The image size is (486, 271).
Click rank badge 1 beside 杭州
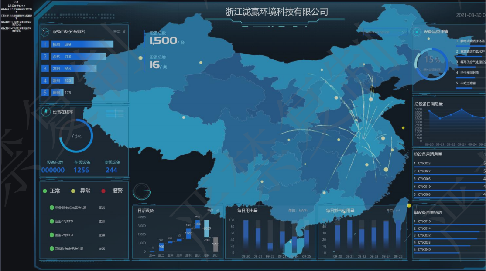(x=45, y=44)
